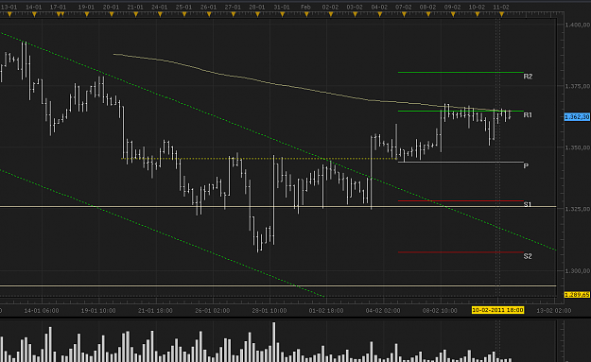Select the yellow triangle marker under 21-01

click(135, 14)
